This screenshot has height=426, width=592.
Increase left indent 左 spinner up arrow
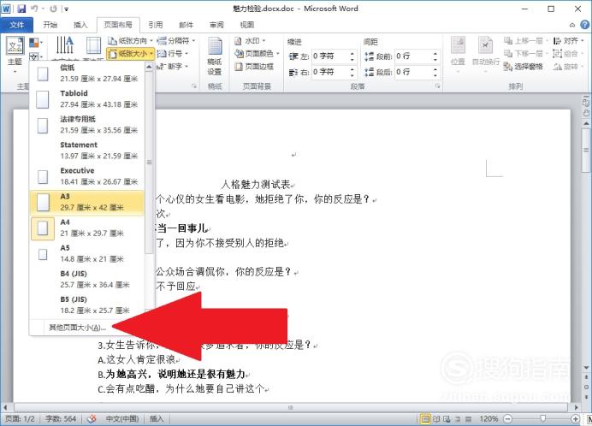(352, 53)
